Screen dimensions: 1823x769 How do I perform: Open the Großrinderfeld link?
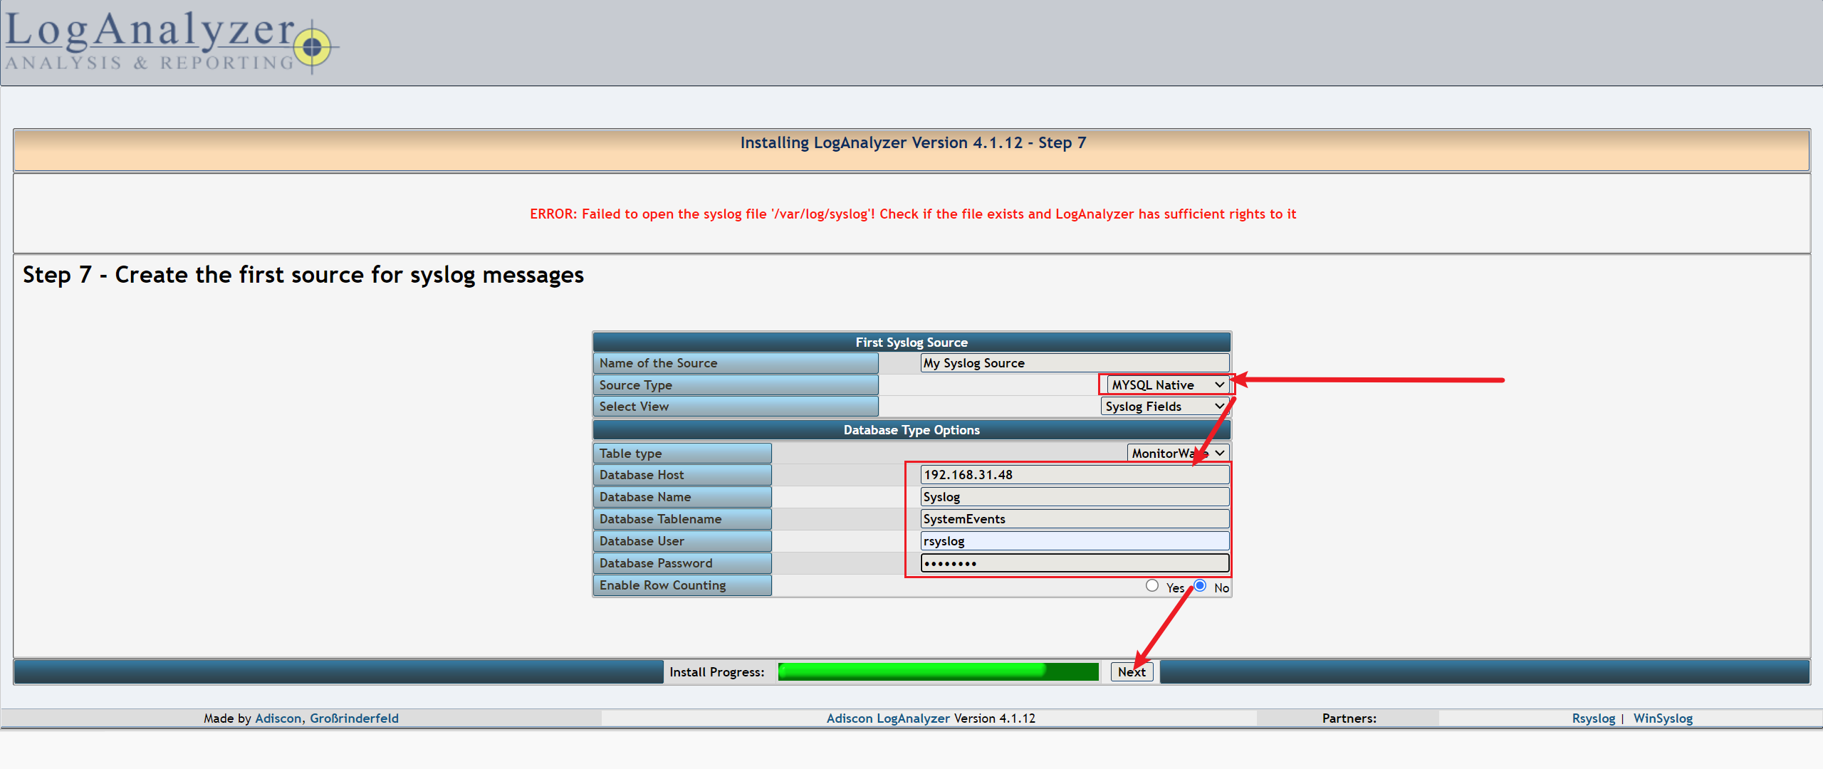click(354, 718)
